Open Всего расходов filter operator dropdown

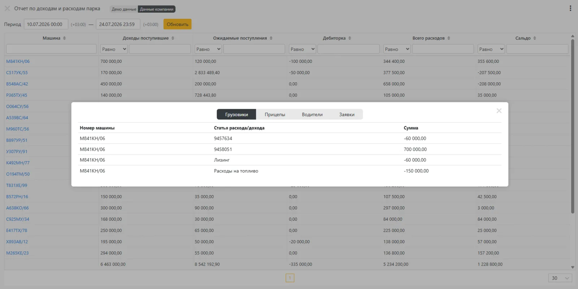click(x=397, y=49)
